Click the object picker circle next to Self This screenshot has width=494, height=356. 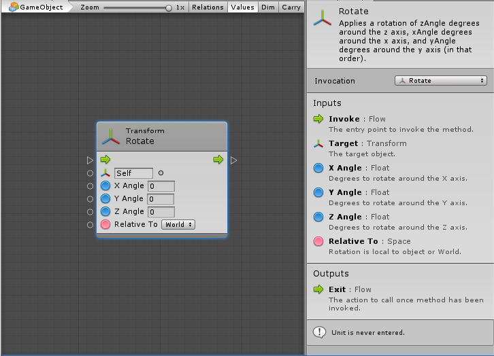pyautogui.click(x=161, y=173)
